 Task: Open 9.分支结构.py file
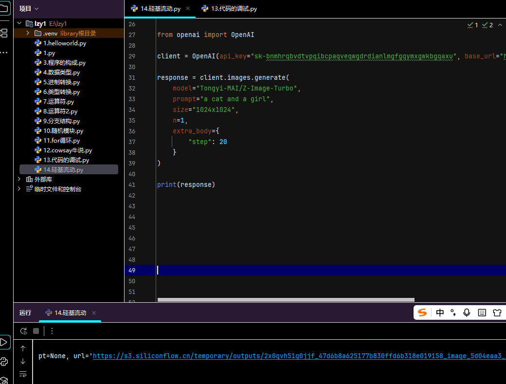[x=61, y=121]
